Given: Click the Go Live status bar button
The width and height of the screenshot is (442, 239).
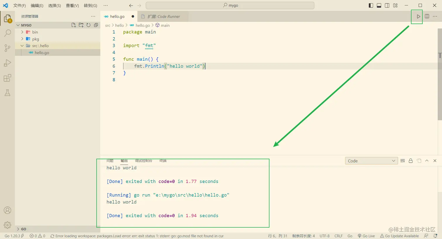Looking at the screenshot, I should [x=366, y=236].
